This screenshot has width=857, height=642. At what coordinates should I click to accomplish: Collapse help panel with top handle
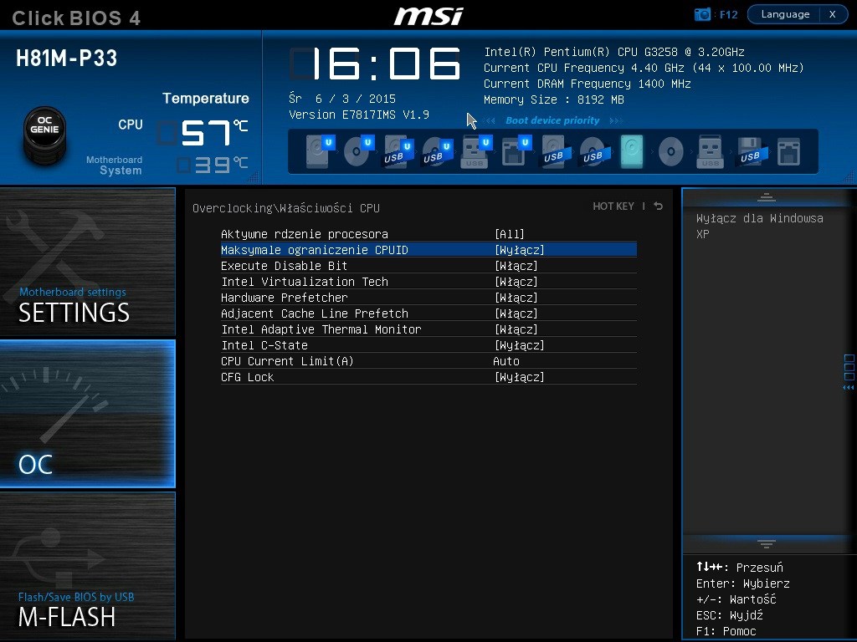766,197
